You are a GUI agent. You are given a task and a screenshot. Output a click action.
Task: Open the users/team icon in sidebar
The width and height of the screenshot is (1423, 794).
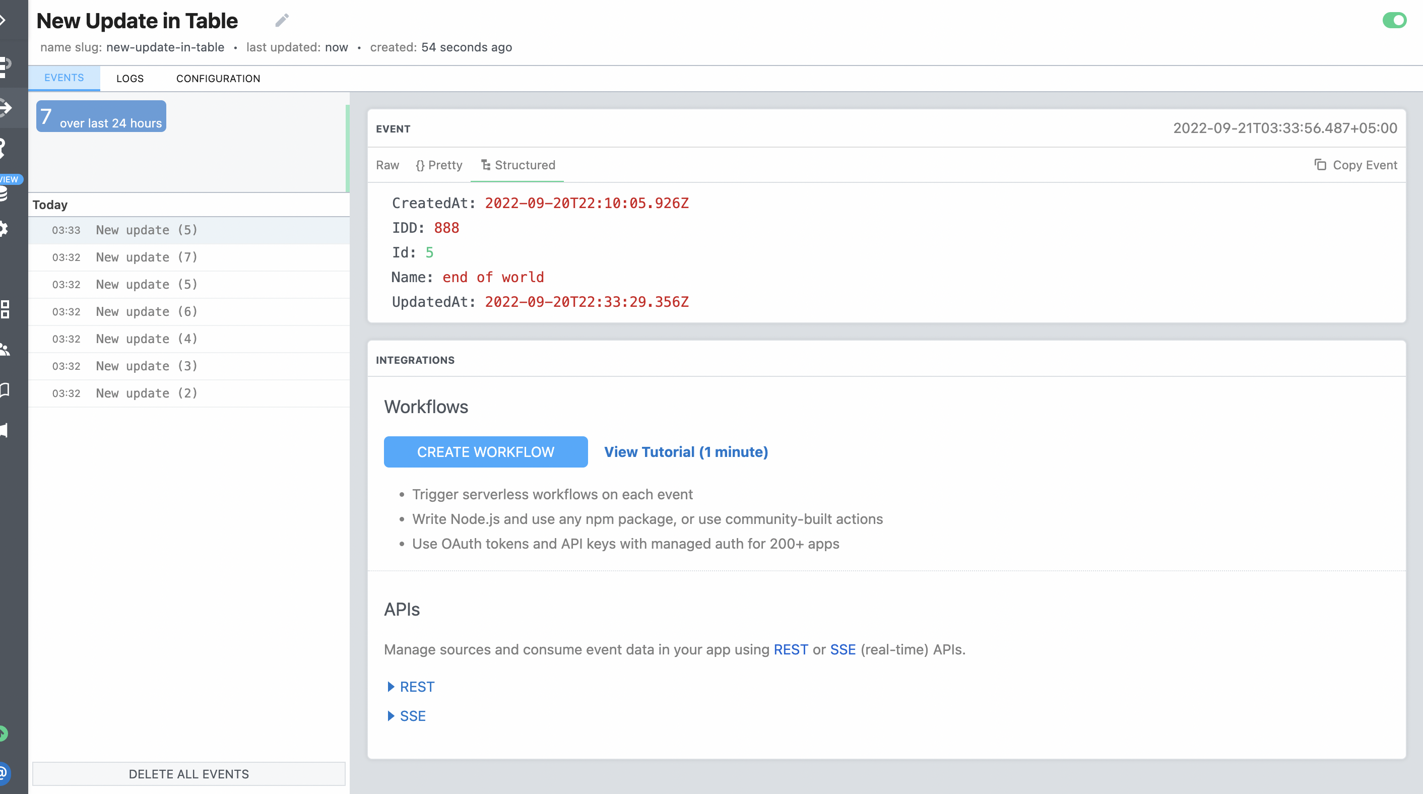pyautogui.click(x=5, y=350)
